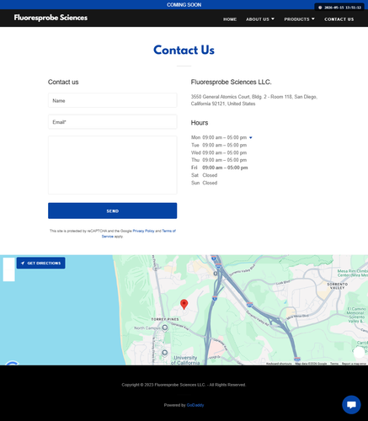Click the North Campus map marker
Screen dimensions: 368x421
coord(165,328)
